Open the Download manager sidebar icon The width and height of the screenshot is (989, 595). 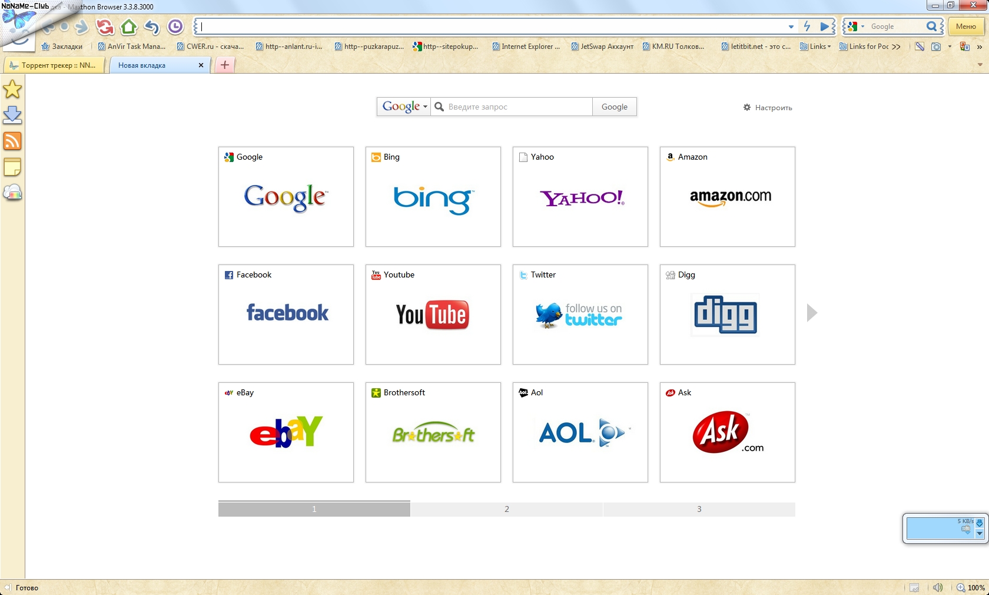click(x=12, y=115)
